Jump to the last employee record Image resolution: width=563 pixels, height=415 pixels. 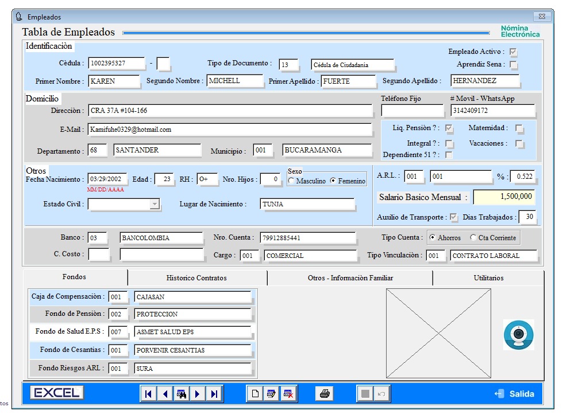click(214, 394)
